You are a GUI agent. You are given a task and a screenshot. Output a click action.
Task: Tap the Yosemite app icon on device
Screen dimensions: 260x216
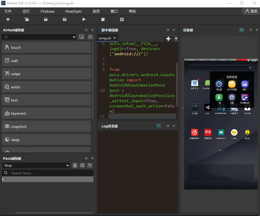(247, 108)
